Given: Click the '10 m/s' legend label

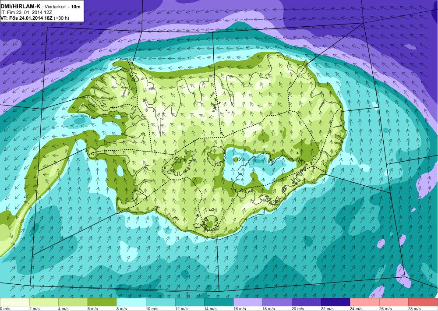Looking at the screenshot, I should tap(152, 309).
